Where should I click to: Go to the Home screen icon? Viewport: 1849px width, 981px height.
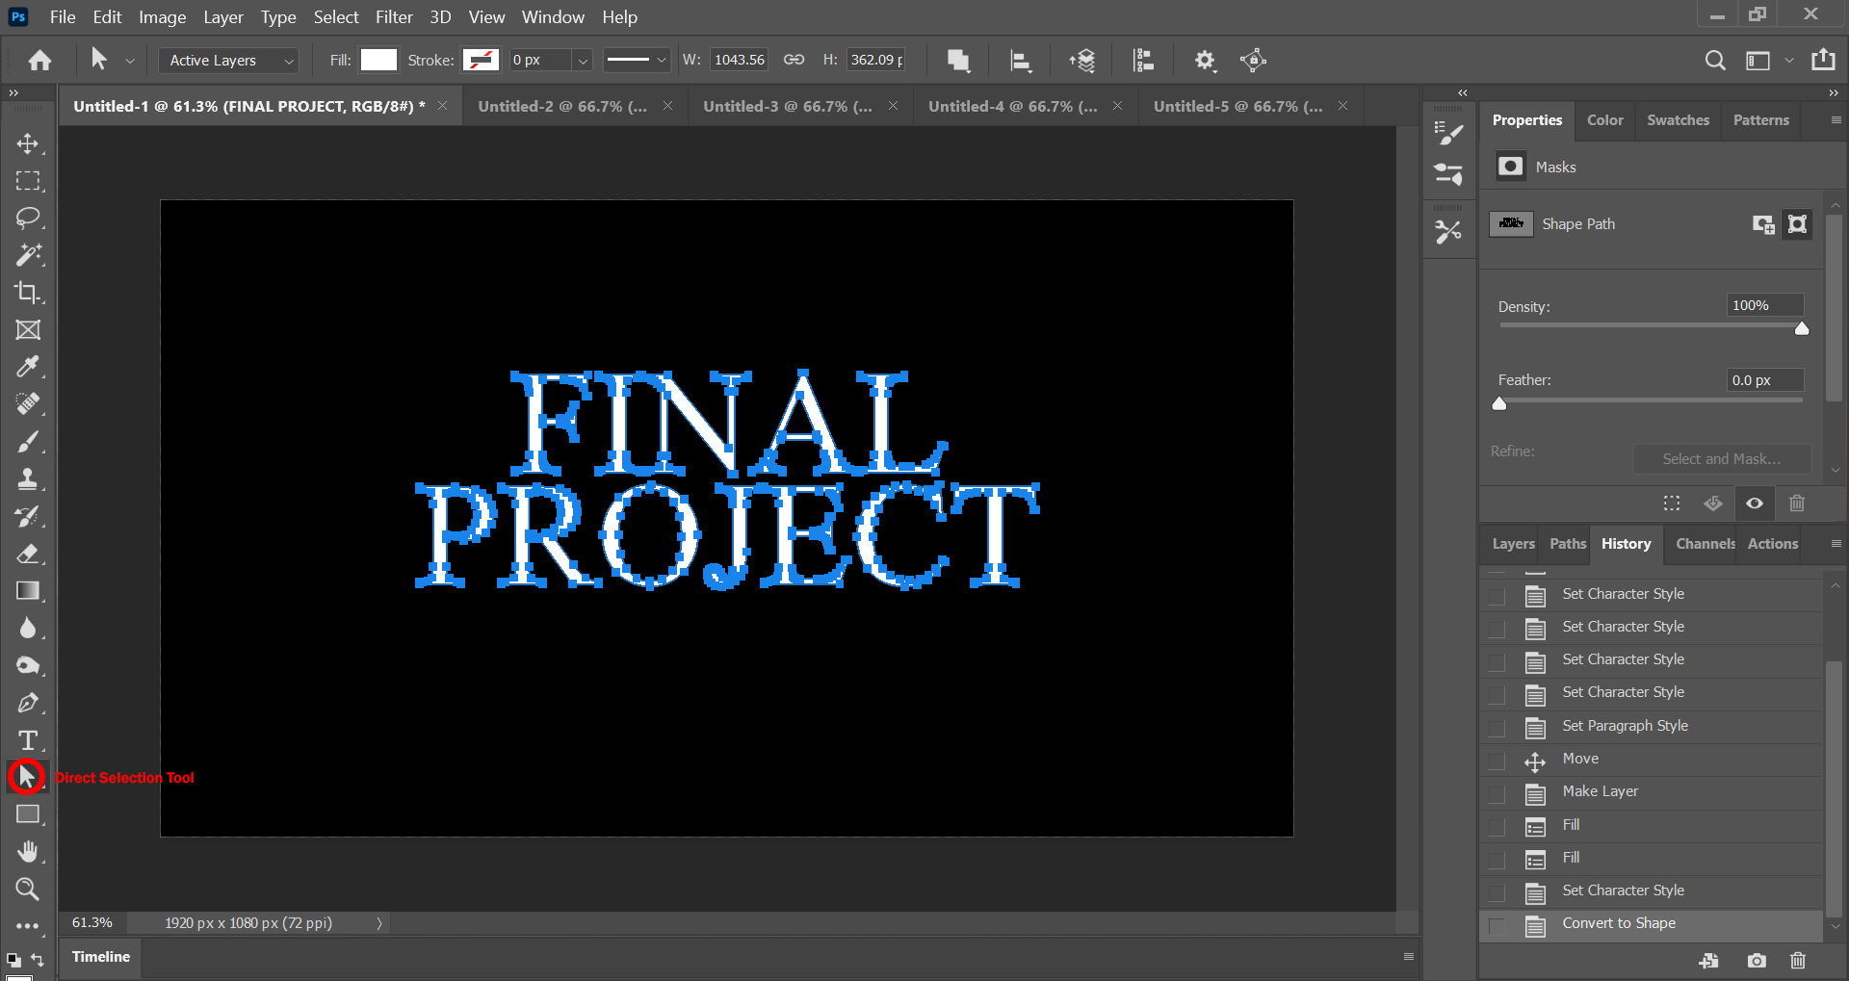(x=39, y=61)
